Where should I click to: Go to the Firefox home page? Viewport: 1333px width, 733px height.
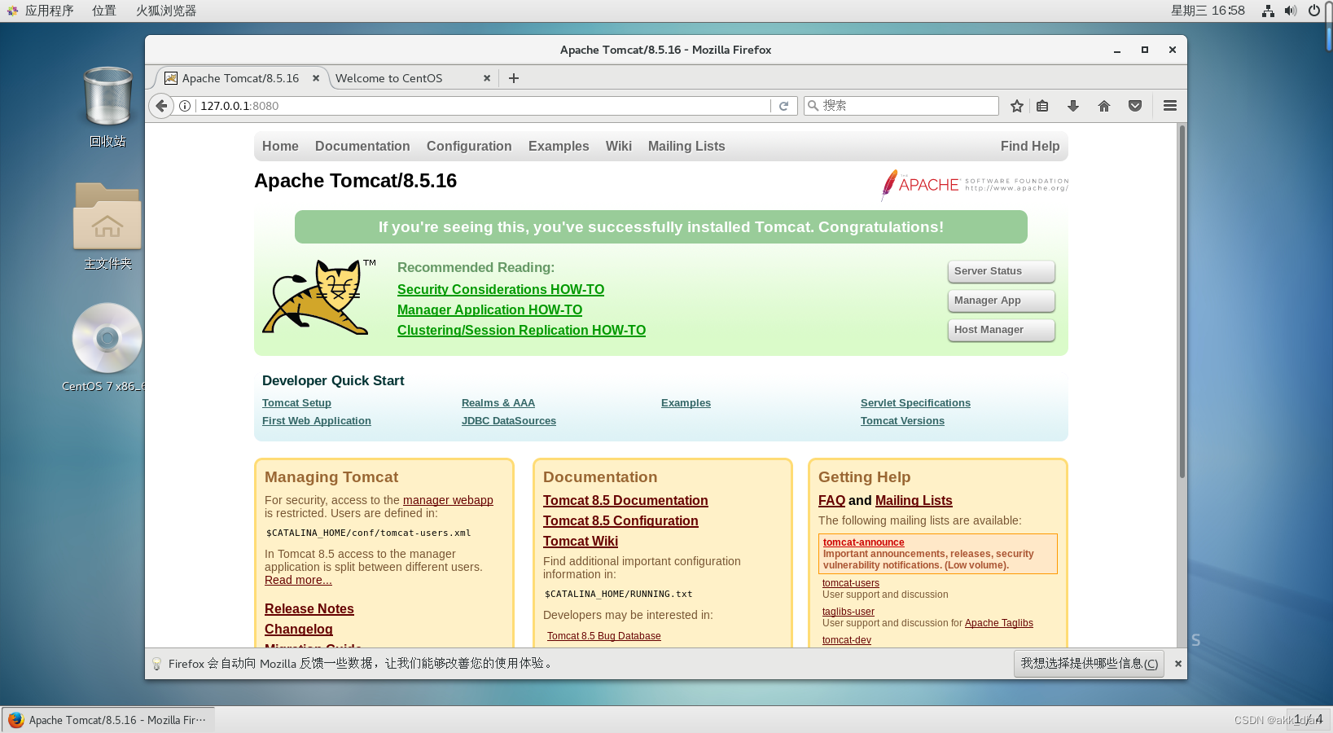(1104, 105)
